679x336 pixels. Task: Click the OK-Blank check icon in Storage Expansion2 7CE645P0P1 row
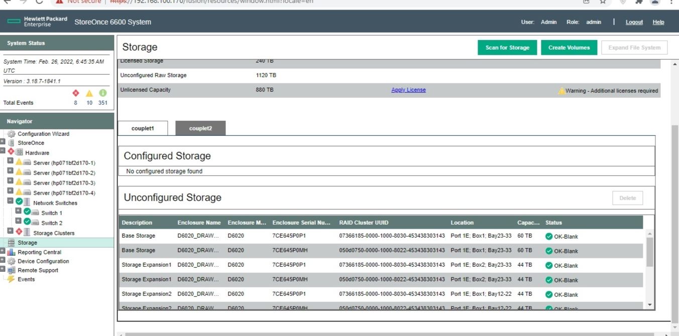(549, 295)
